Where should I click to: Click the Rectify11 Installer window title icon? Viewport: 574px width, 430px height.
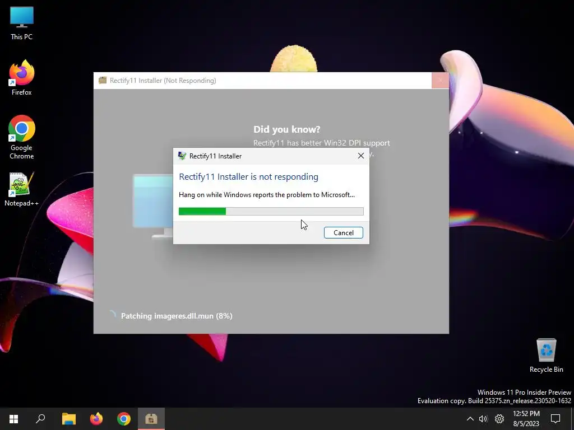(103, 80)
